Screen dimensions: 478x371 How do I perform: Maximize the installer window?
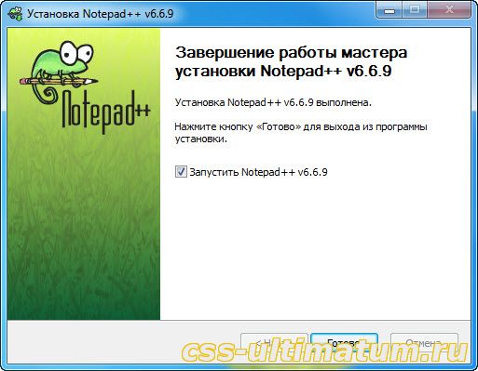[415, 10]
